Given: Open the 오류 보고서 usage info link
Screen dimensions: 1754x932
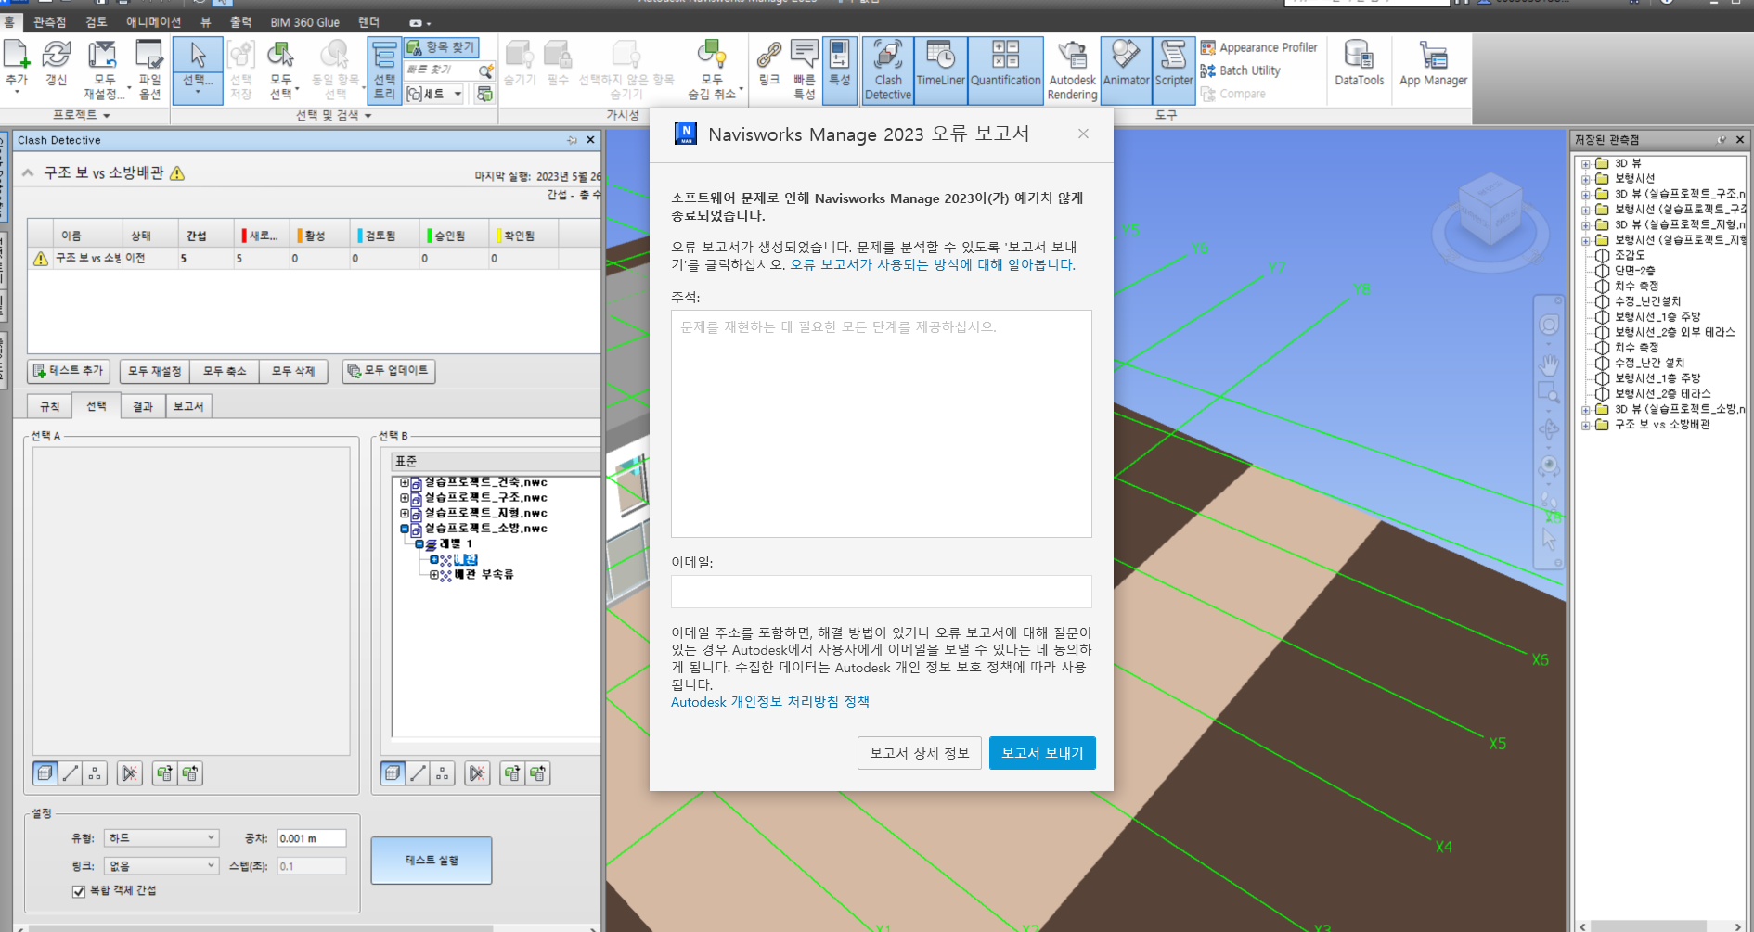Looking at the screenshot, I should pyautogui.click(x=933, y=264).
